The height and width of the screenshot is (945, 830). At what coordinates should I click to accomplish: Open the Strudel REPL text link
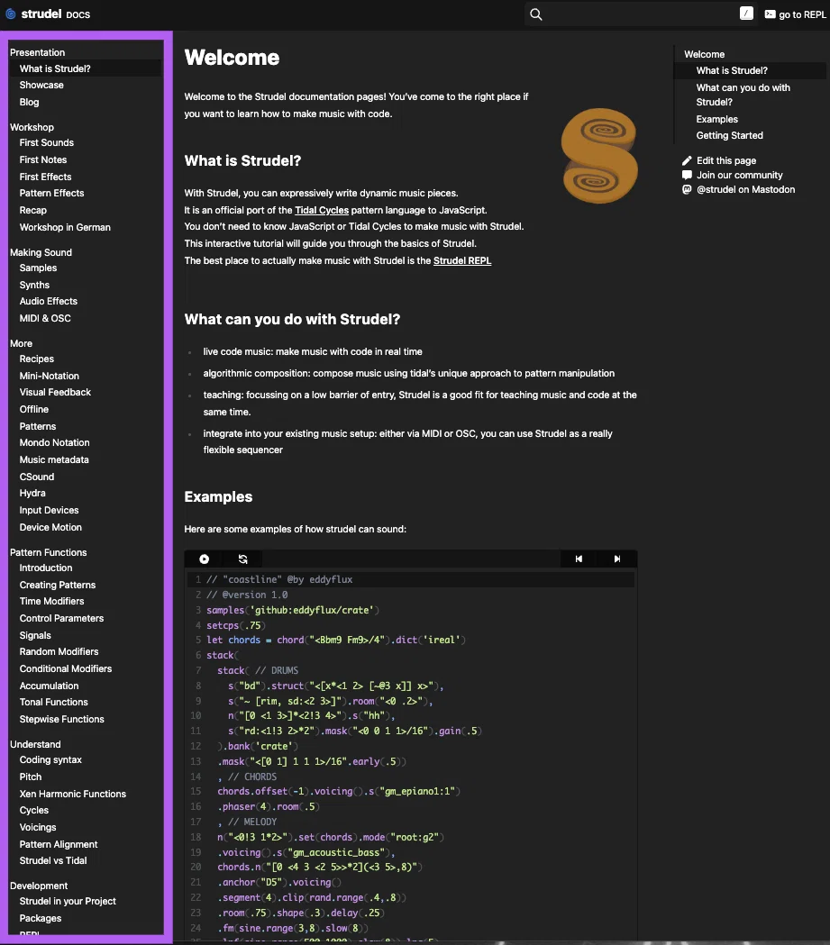tap(462, 261)
